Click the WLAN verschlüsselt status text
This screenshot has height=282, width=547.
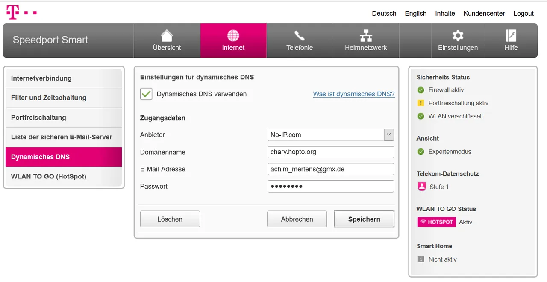tap(456, 116)
